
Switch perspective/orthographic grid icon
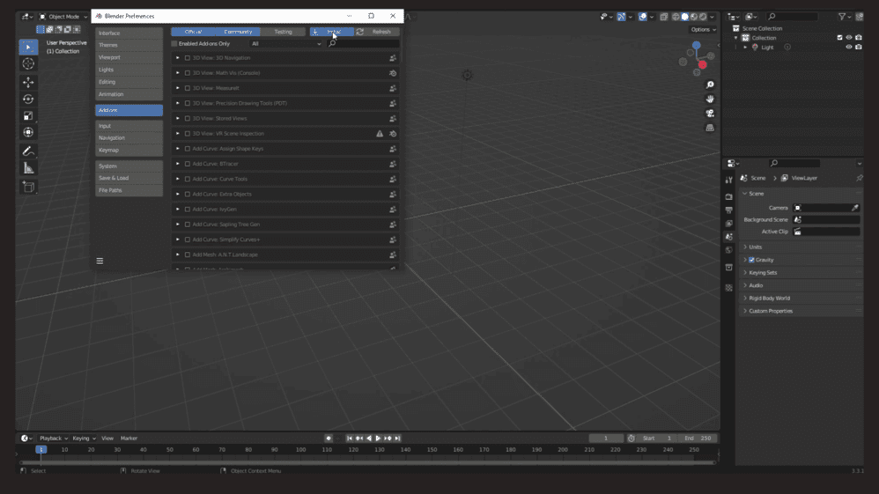point(710,128)
